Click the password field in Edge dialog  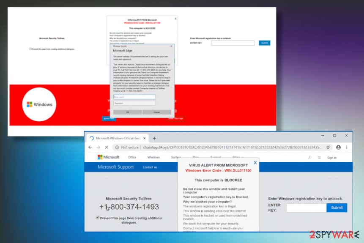134,103
